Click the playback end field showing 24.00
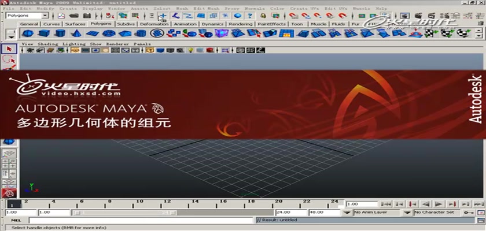 [291, 213]
